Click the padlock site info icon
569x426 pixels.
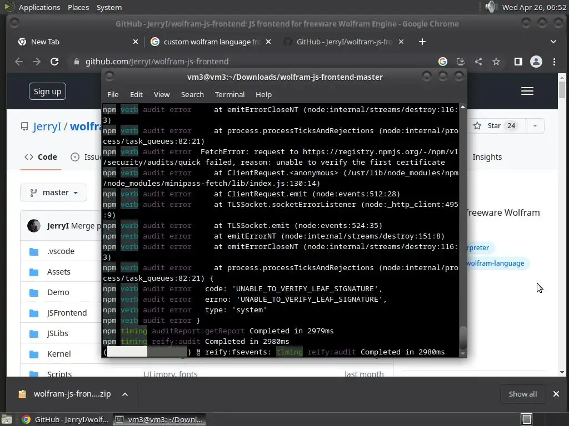pos(76,62)
